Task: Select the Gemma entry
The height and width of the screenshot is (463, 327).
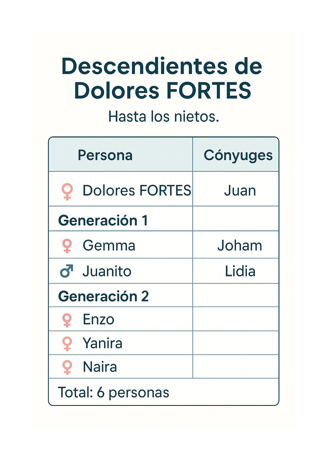Action: (109, 245)
